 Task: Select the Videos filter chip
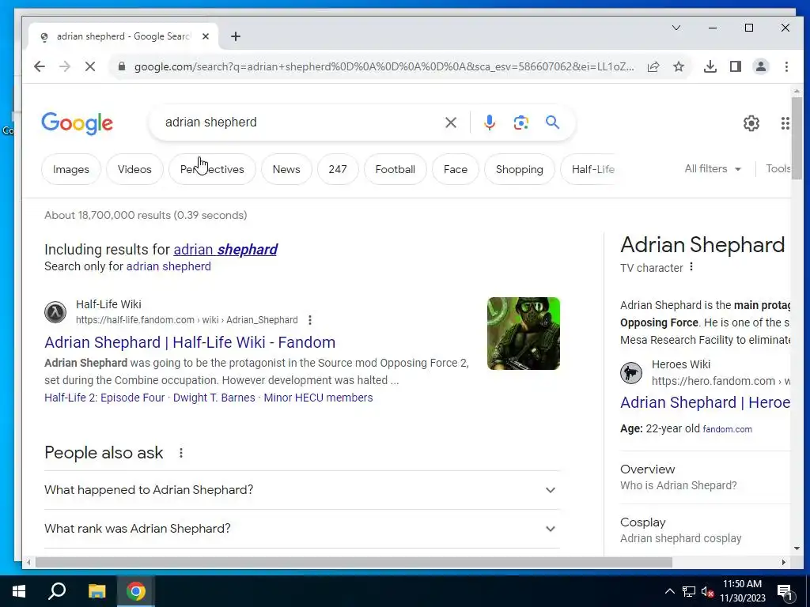pyautogui.click(x=134, y=169)
